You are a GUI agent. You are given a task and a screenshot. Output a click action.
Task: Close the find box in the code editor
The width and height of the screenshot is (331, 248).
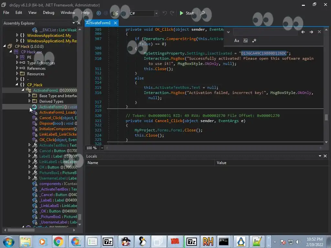319,32
